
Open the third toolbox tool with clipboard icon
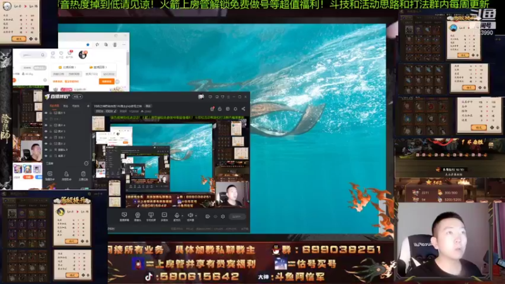tap(83, 176)
